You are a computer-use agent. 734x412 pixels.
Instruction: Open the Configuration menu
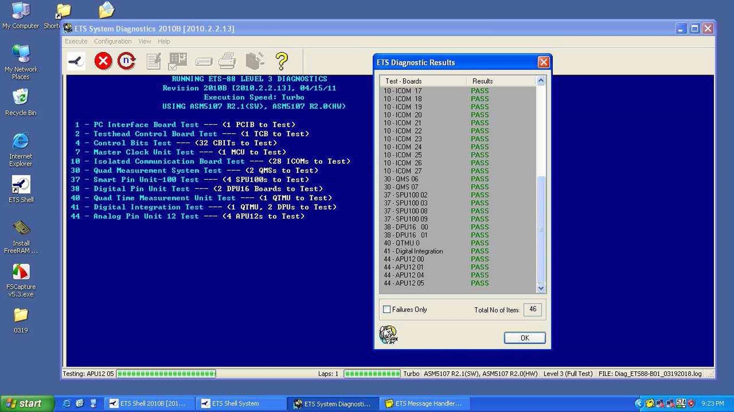pos(113,41)
